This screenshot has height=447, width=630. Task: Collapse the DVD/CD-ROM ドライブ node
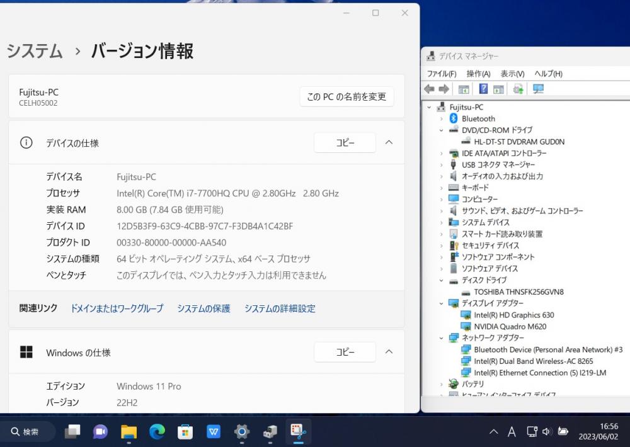441,130
